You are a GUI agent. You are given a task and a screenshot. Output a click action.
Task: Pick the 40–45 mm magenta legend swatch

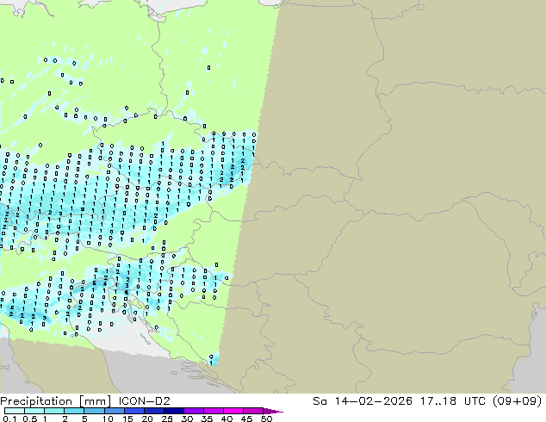tap(233, 411)
